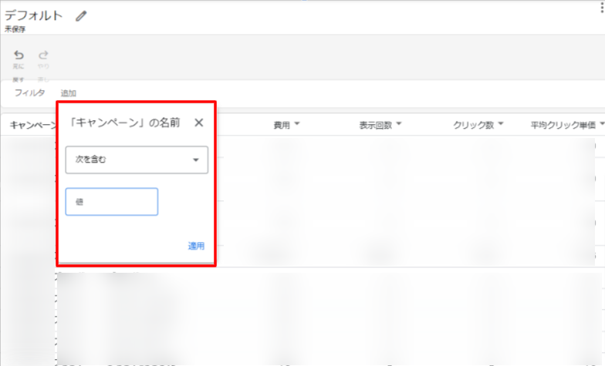Open the 次を含む condition dropdown
The image size is (605, 366).
(x=137, y=159)
